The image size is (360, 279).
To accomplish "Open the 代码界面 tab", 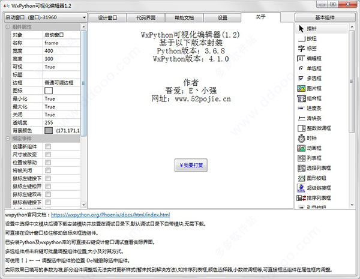I will click(146, 17).
